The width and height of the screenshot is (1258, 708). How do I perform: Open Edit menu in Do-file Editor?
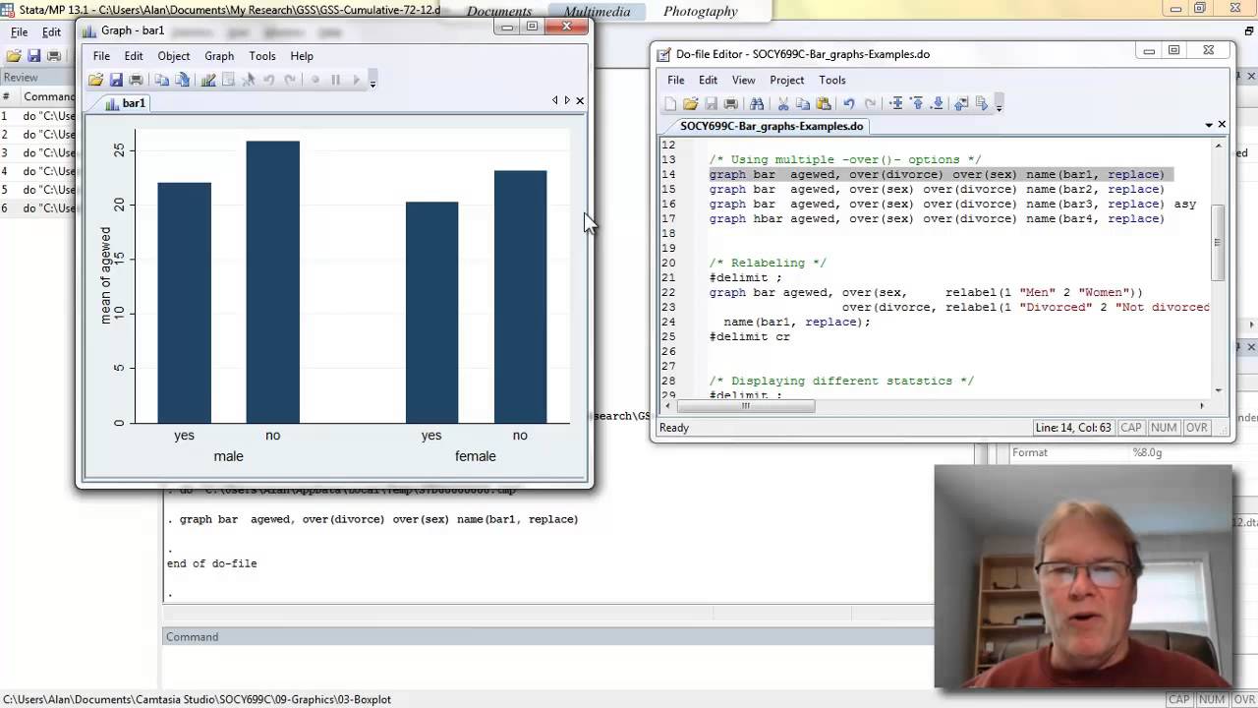pyautogui.click(x=708, y=80)
